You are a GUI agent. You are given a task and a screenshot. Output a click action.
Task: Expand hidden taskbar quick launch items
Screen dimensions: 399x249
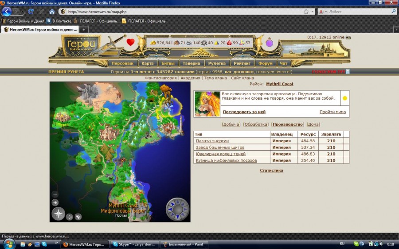[56, 243]
